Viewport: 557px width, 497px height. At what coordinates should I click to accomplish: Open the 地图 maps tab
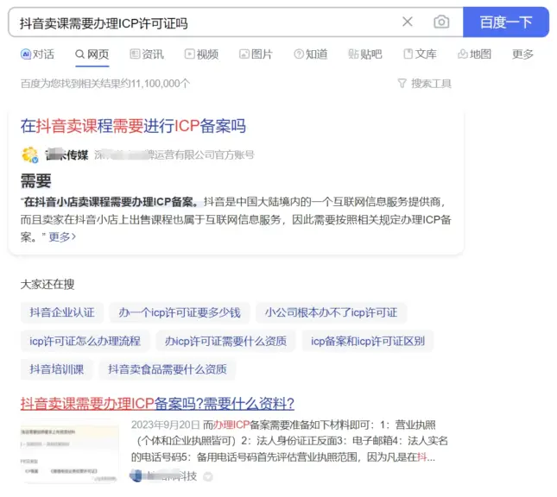(x=475, y=54)
